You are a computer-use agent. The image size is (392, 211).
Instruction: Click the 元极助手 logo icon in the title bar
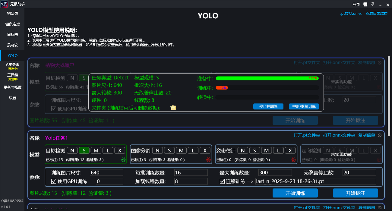tap(4, 4)
